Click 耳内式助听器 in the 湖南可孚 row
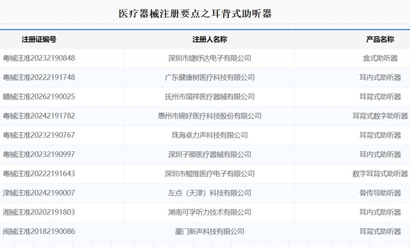Viewport: 410px width, 248px height. pyautogui.click(x=380, y=212)
